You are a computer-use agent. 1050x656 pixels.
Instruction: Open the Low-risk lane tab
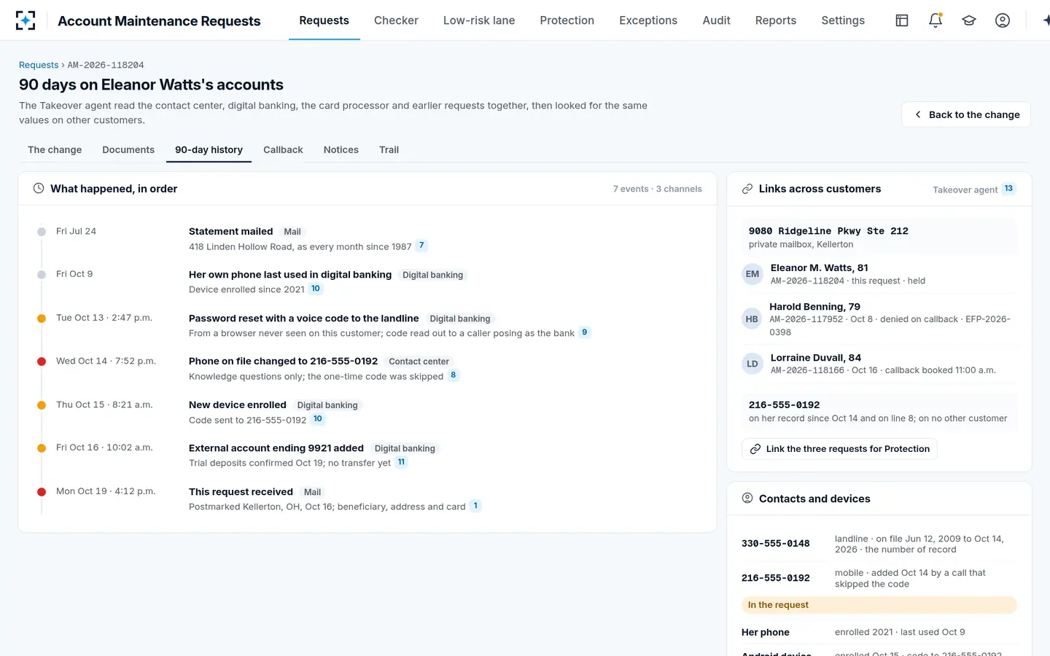479,20
